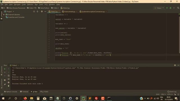Open the Window menu
The width and height of the screenshot is (180, 101).
(52, 4)
